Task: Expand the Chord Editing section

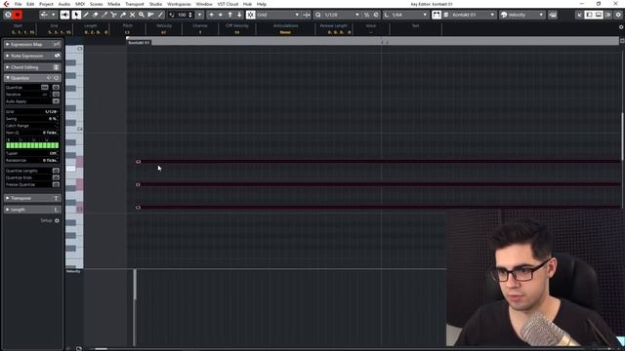Action: coord(32,67)
